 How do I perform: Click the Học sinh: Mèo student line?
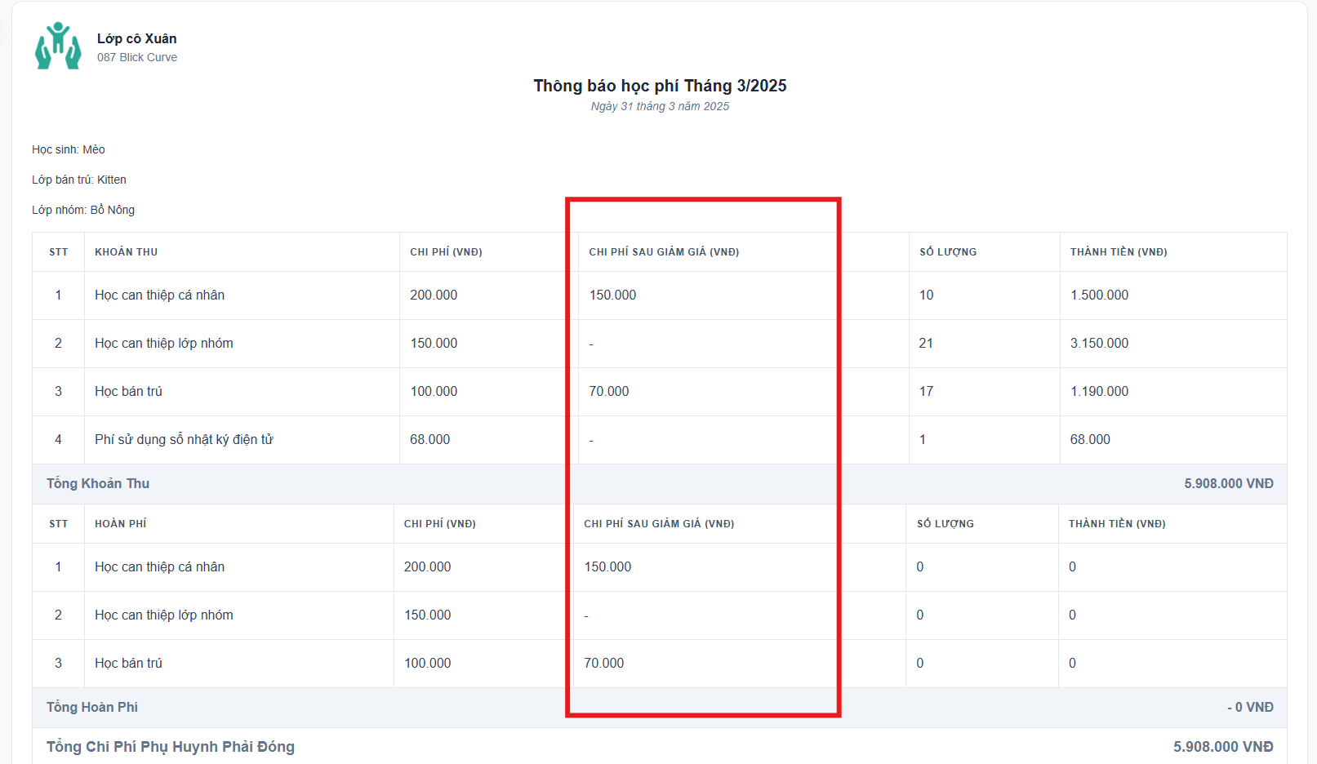(x=69, y=149)
